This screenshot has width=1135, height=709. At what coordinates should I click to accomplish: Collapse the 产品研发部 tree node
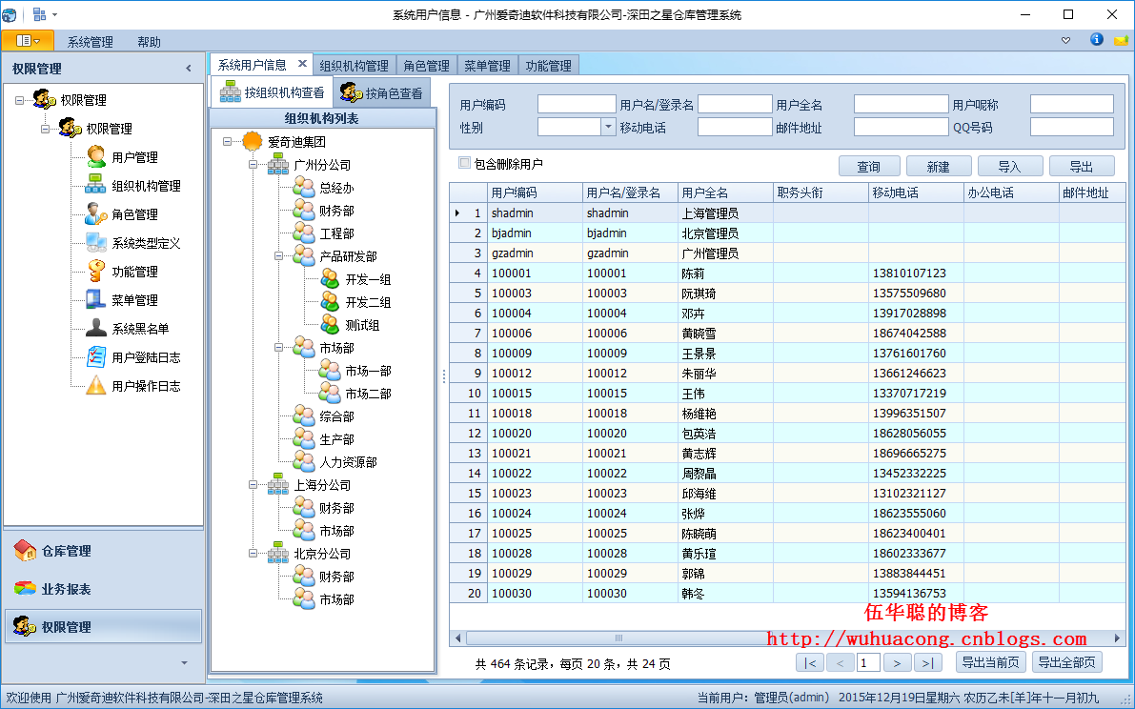[x=278, y=256]
